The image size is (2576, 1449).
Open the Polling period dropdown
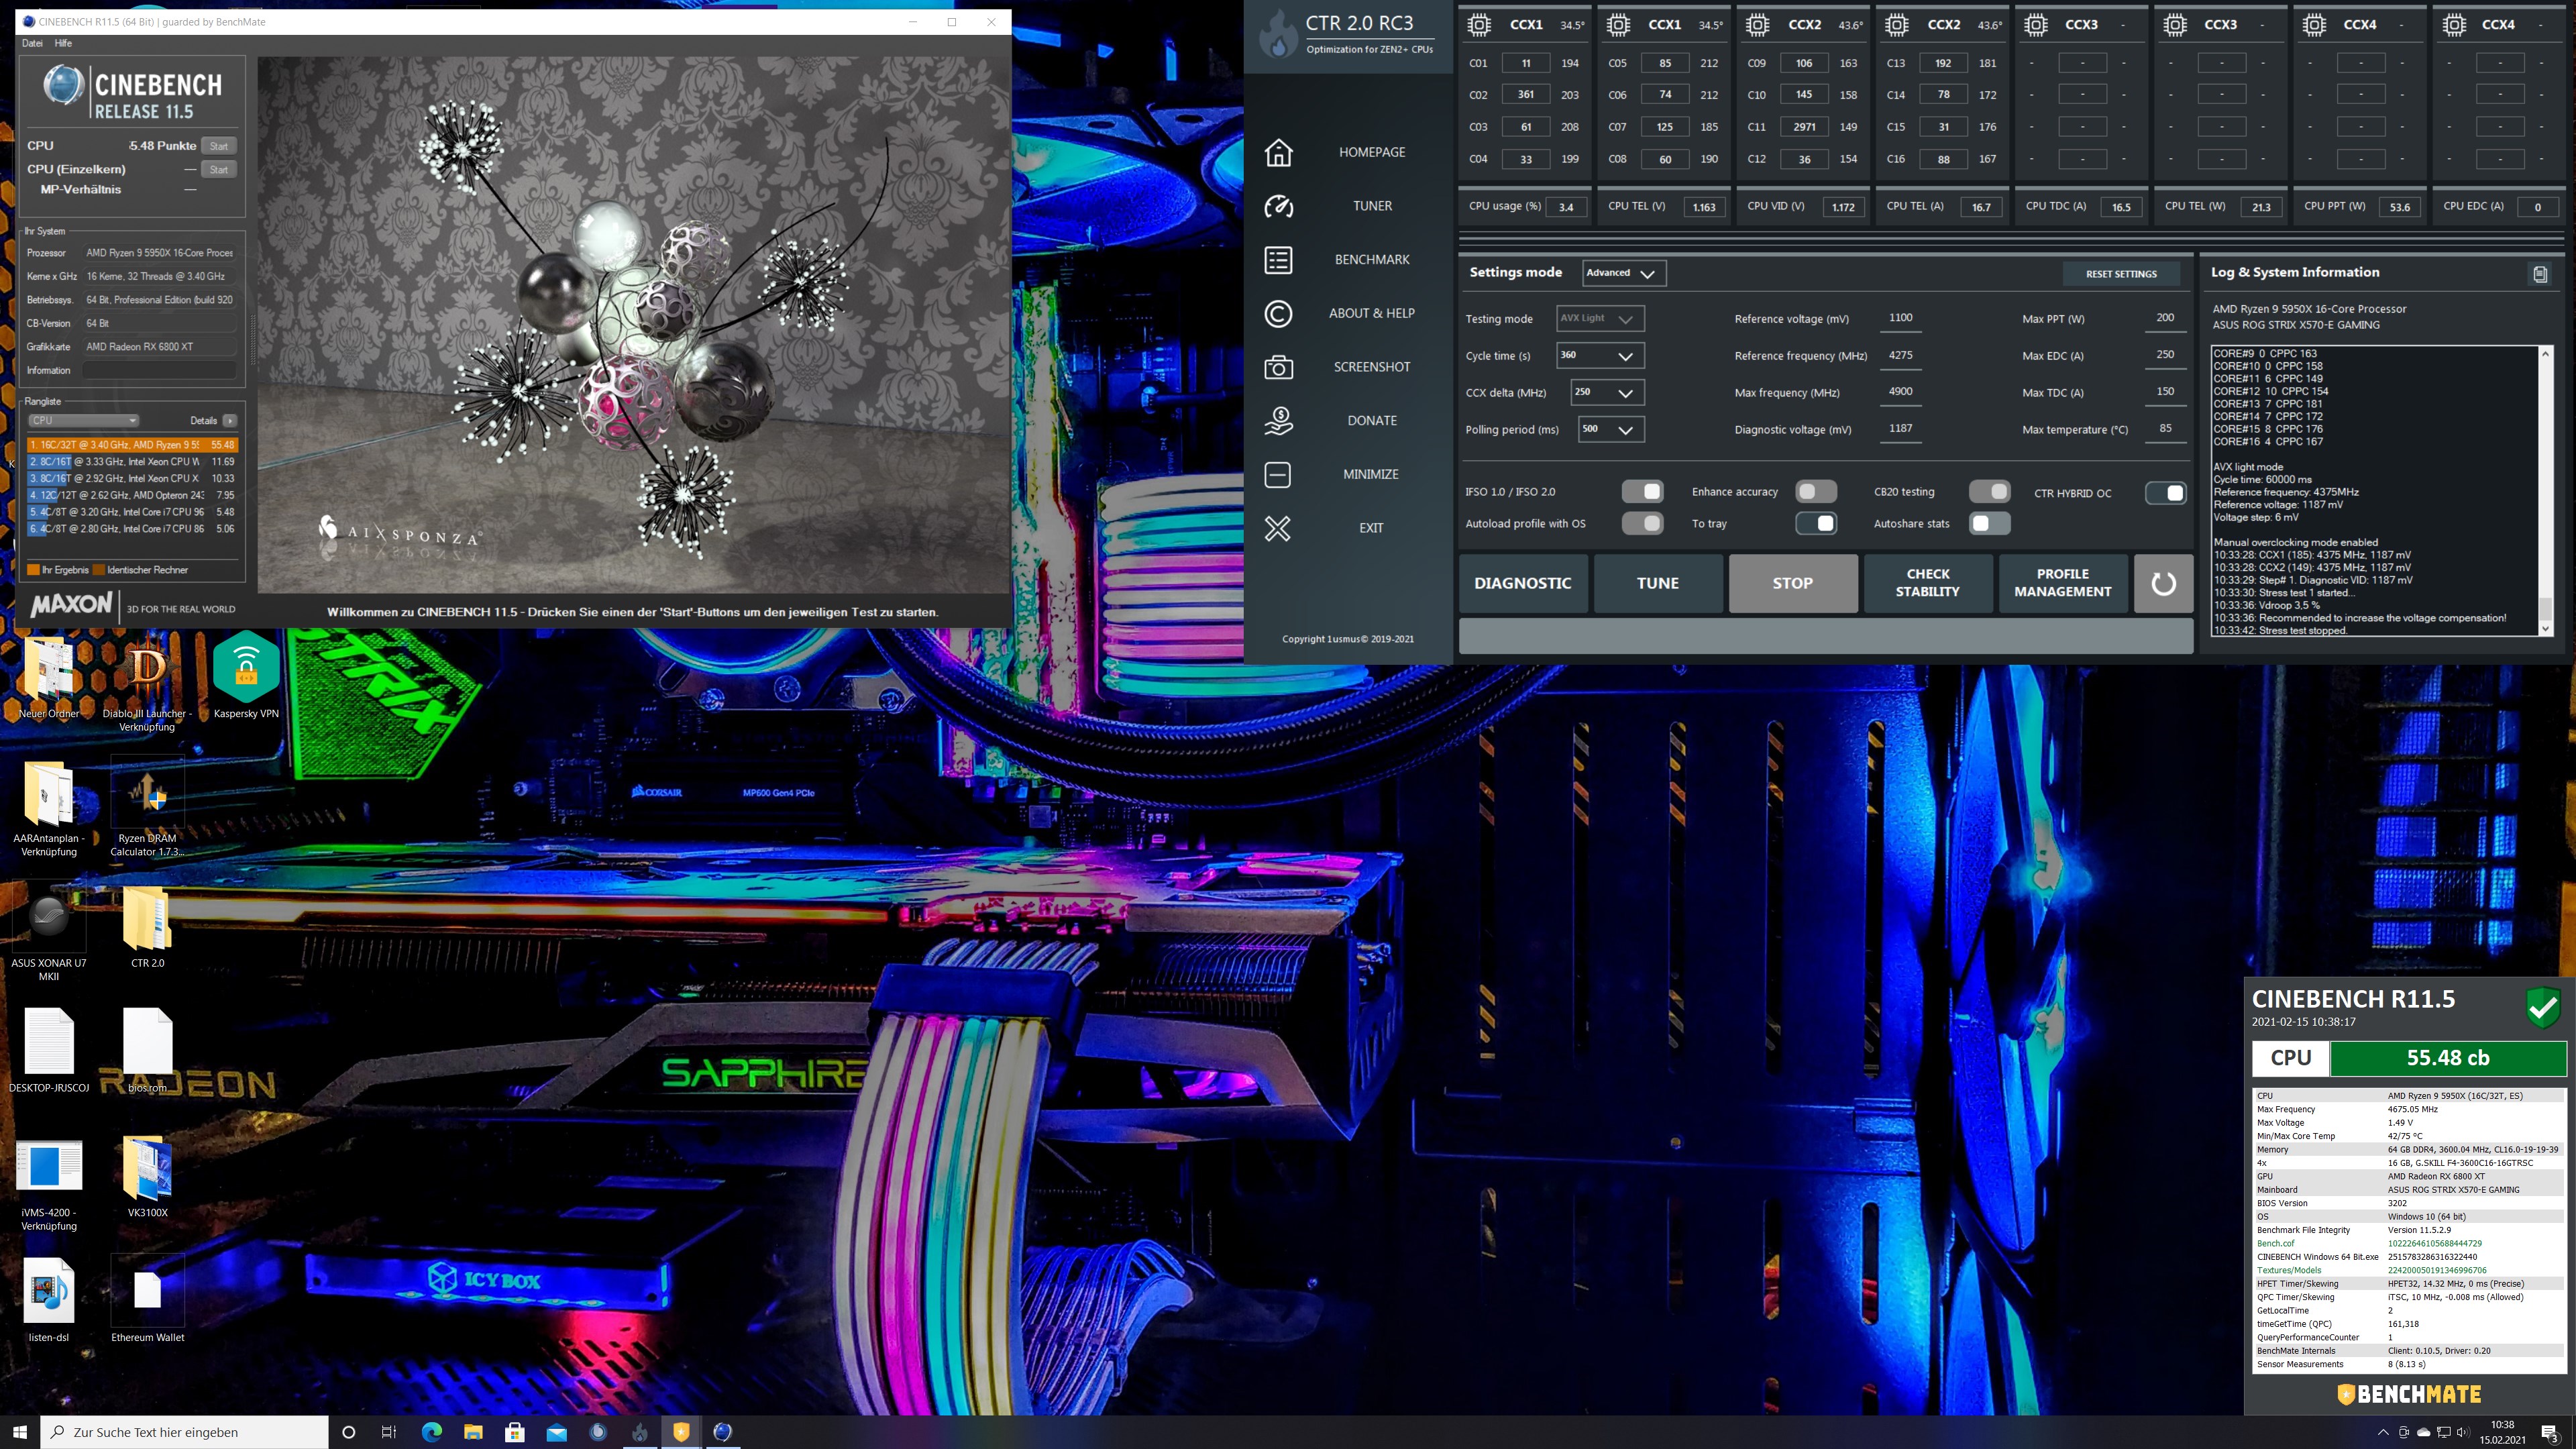coord(1611,430)
